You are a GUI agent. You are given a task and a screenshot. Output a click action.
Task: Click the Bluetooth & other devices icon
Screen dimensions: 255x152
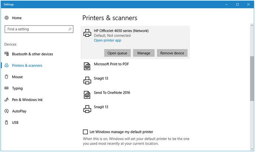(x=7, y=54)
